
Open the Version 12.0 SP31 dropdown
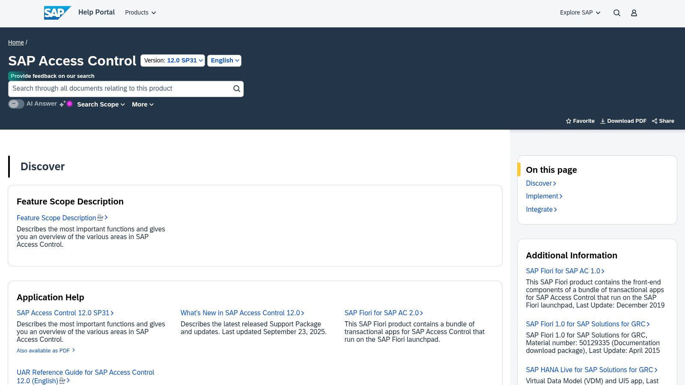[x=173, y=61]
